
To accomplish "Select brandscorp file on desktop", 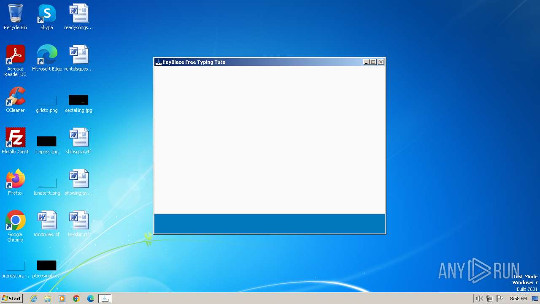I will coord(15,269).
